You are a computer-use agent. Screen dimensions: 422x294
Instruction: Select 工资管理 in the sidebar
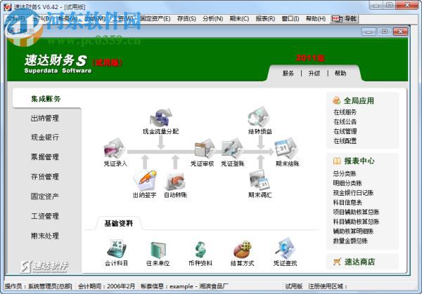click(x=45, y=216)
